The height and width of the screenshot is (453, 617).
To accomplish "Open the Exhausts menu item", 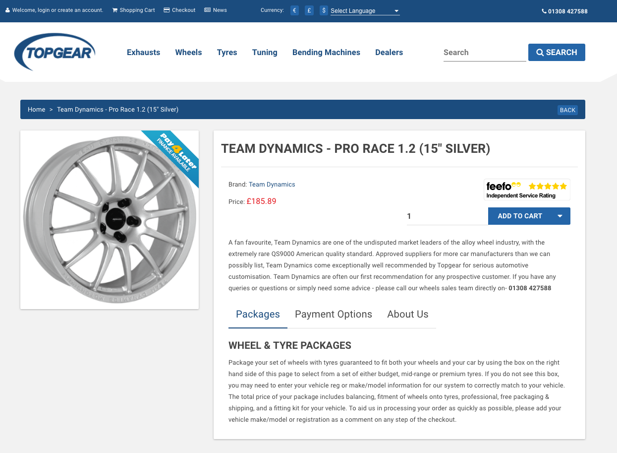I will tap(143, 53).
